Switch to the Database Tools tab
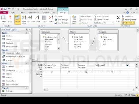The height and width of the screenshot is (104, 139). pos(49,13)
